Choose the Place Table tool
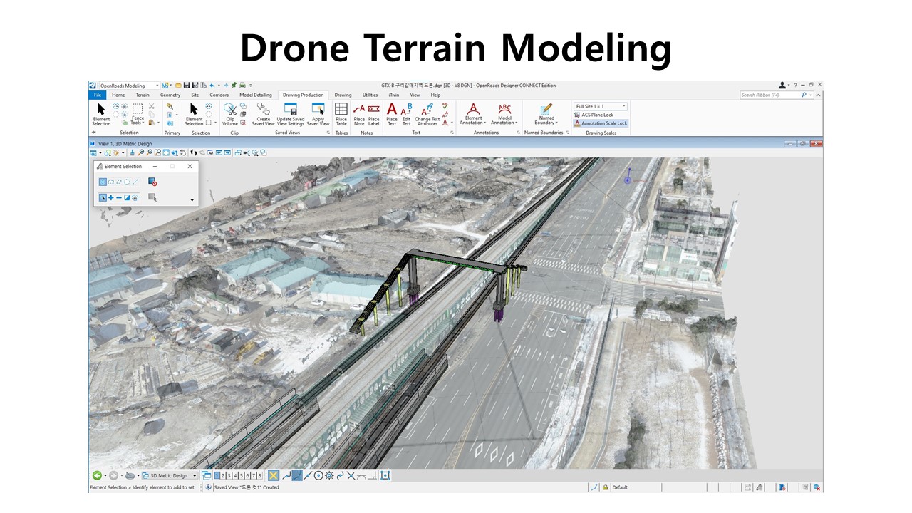The width and height of the screenshot is (912, 513). click(341, 113)
